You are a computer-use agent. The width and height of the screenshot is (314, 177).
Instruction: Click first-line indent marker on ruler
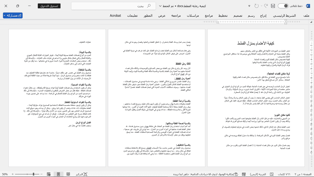pyautogui.click(x=286, y=21)
